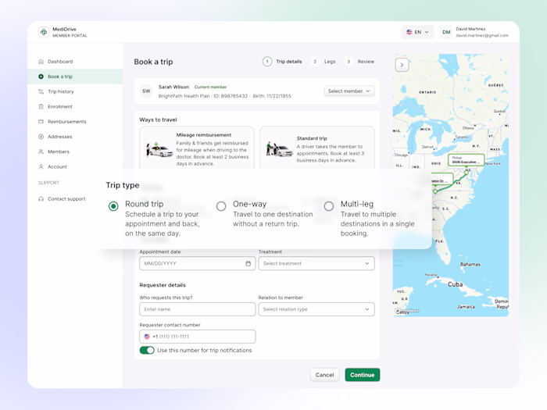Screen dimensions: 547x410
Task: Open the EN language dropdown
Action: point(417,32)
